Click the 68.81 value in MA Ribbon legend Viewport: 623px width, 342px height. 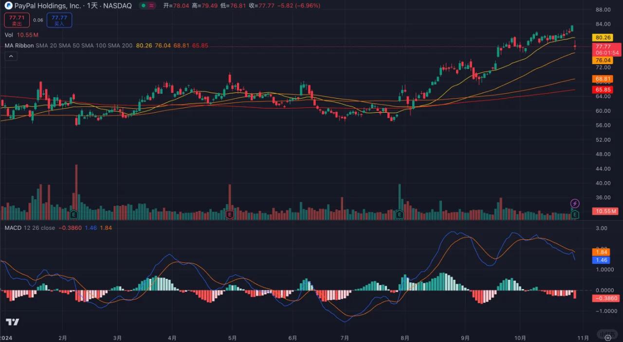[182, 46]
